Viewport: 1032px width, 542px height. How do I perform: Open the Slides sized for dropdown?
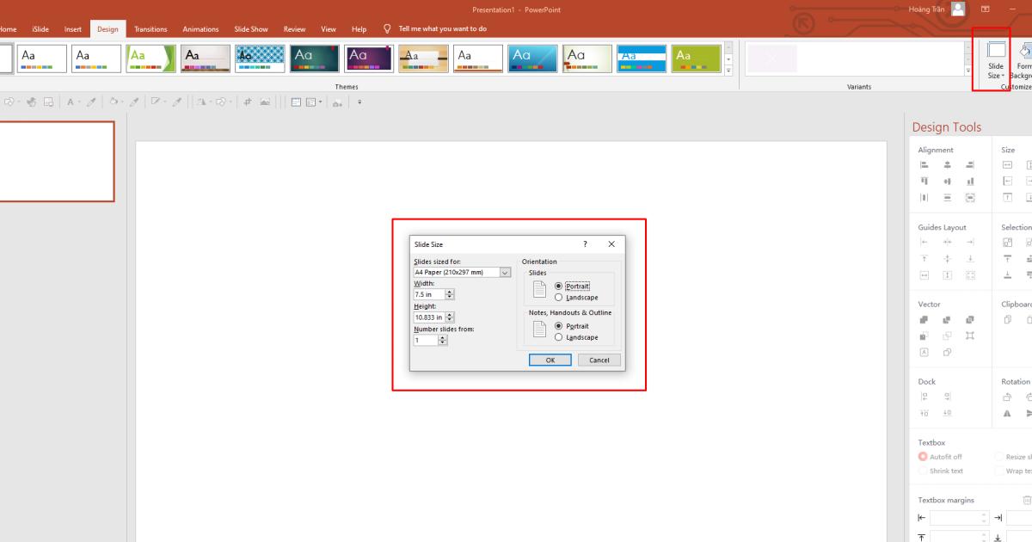point(505,272)
